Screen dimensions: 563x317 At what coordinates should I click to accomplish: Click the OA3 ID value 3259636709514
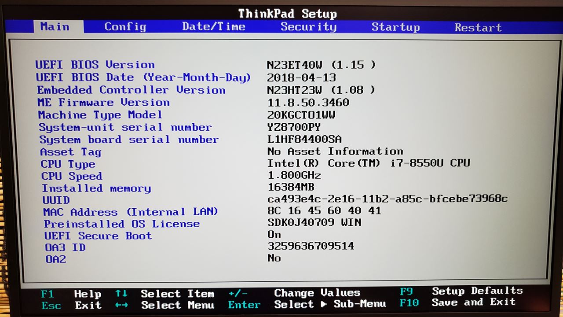click(311, 246)
